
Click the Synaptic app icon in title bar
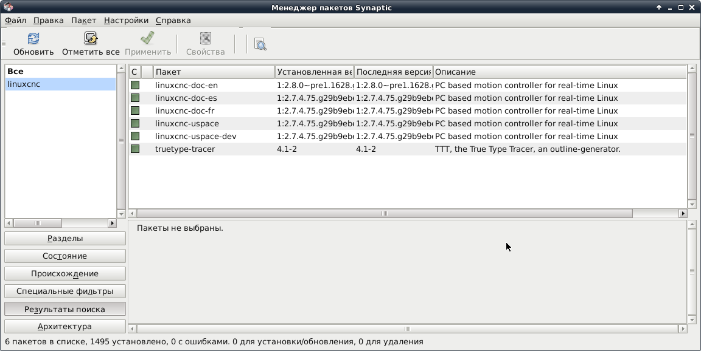click(8, 7)
